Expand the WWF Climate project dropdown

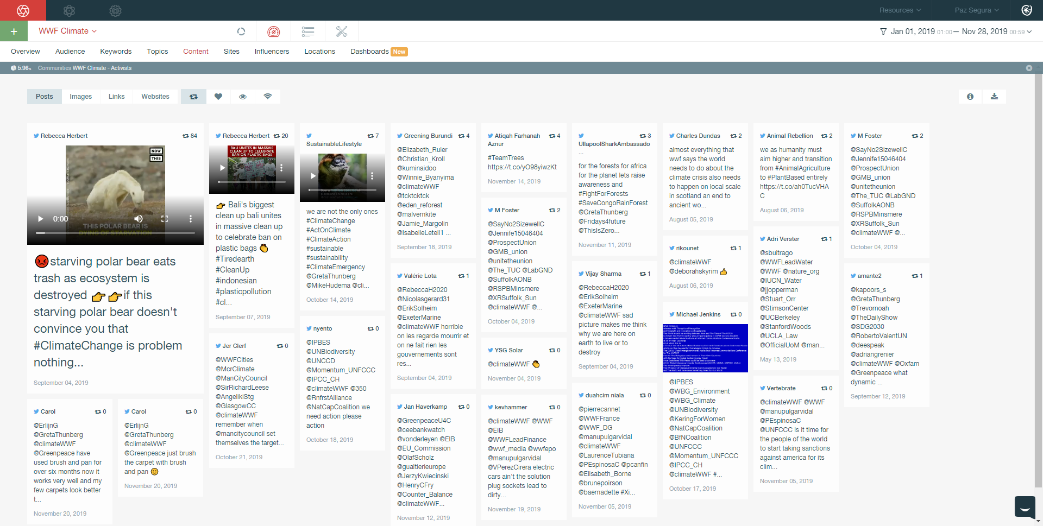67,31
